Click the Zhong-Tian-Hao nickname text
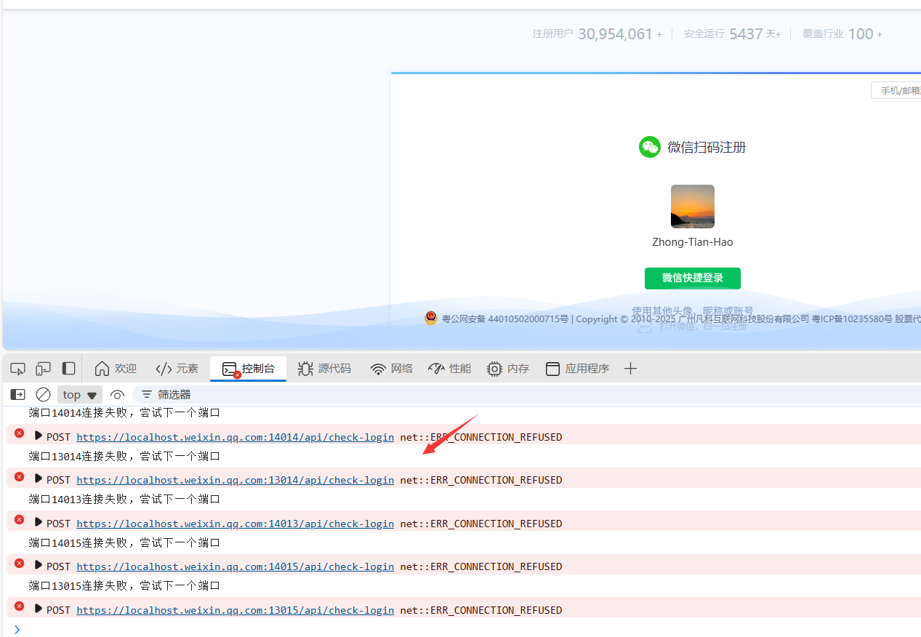921x637 pixels. (x=693, y=242)
